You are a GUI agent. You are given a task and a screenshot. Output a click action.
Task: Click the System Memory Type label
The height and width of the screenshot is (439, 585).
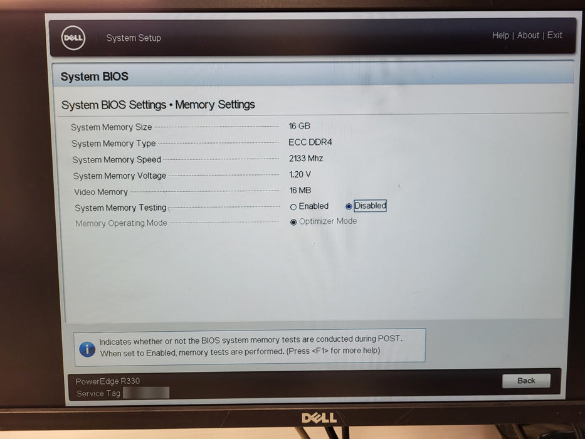point(113,144)
